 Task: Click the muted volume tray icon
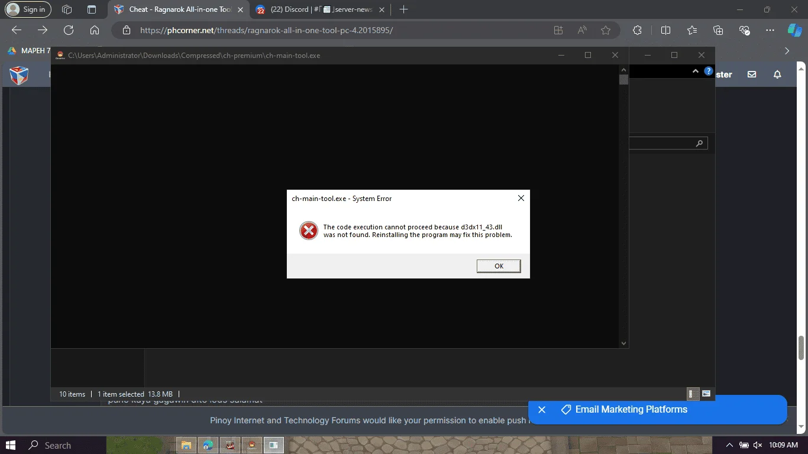click(x=757, y=445)
